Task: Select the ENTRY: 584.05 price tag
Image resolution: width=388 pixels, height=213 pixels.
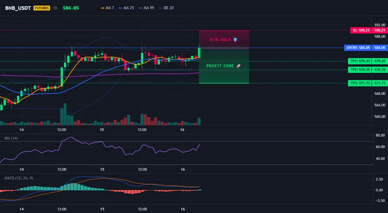Action: click(x=358, y=48)
